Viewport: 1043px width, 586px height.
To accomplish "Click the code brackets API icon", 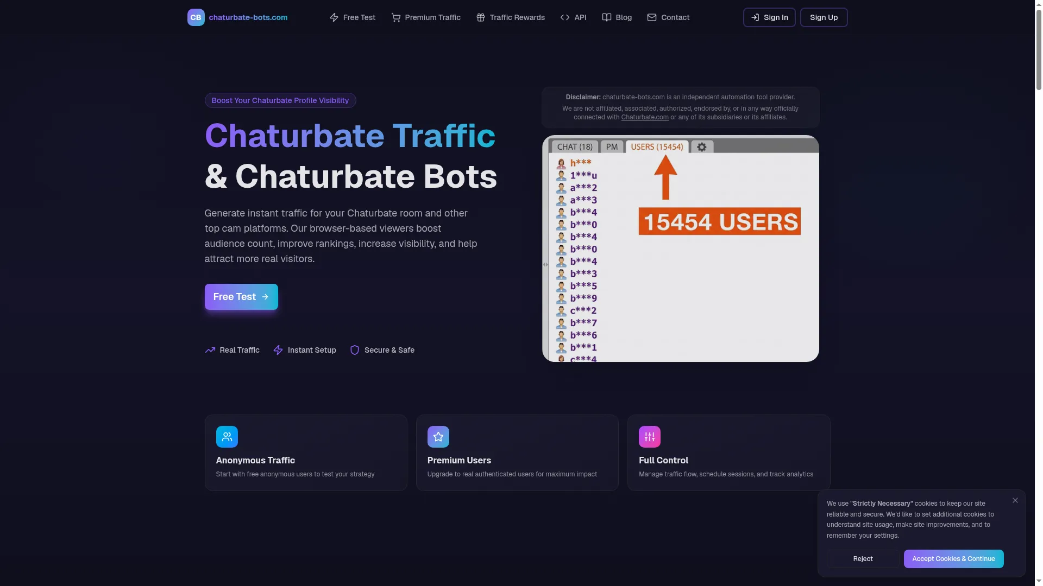I will coord(565,17).
